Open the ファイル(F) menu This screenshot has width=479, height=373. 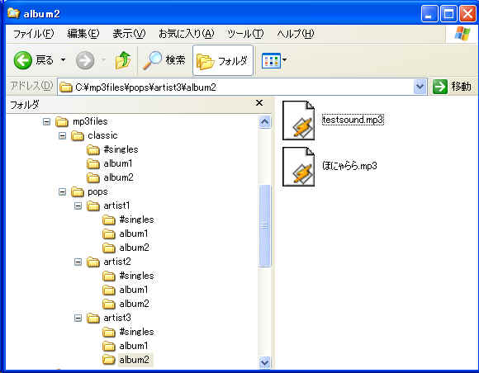[x=33, y=33]
